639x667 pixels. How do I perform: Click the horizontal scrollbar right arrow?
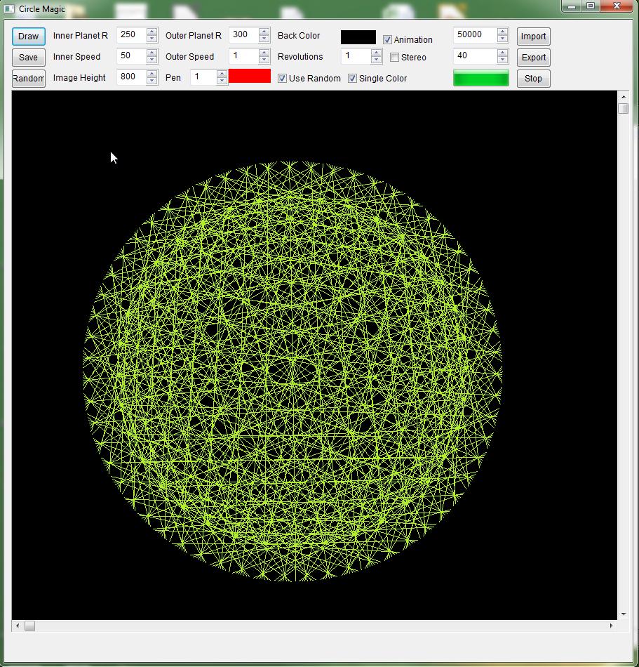pos(611,626)
